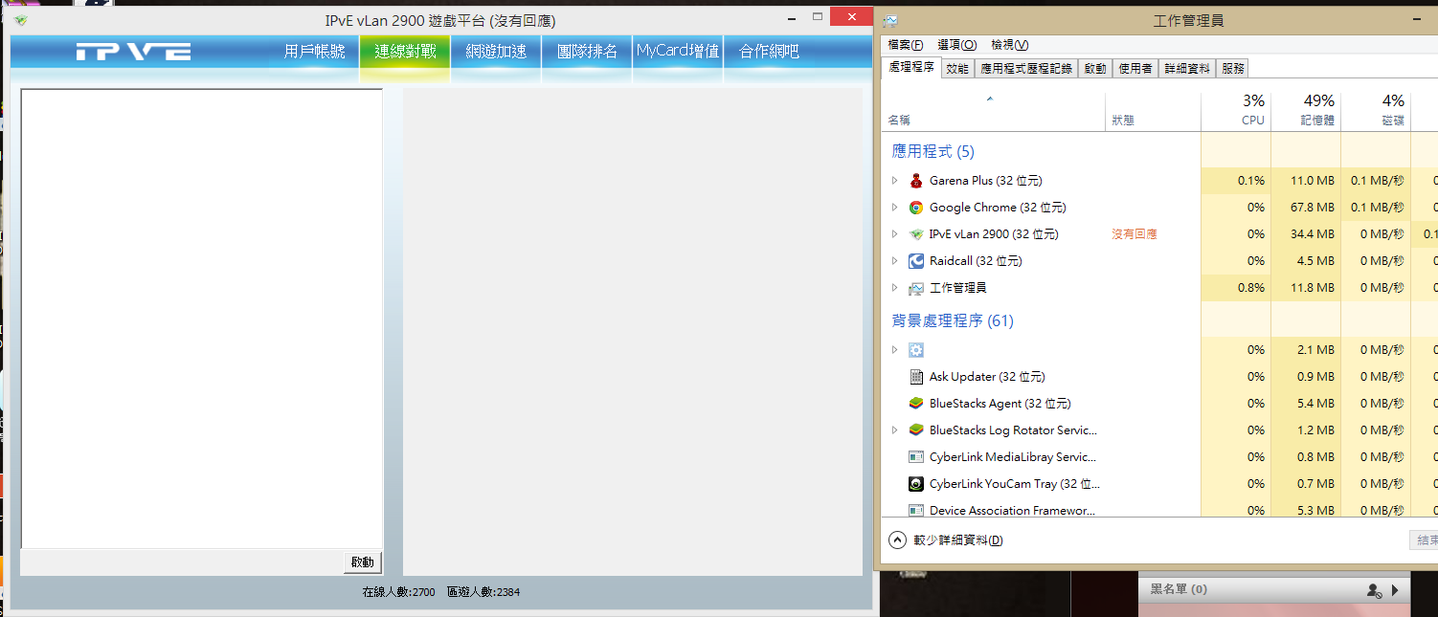The image size is (1438, 617).
Task: Click the CyberLink YouCam Tray icon
Action: [916, 484]
